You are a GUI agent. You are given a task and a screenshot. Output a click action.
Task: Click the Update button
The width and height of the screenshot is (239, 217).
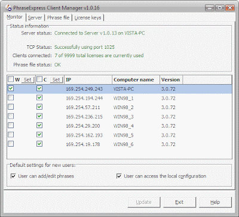click(x=144, y=202)
